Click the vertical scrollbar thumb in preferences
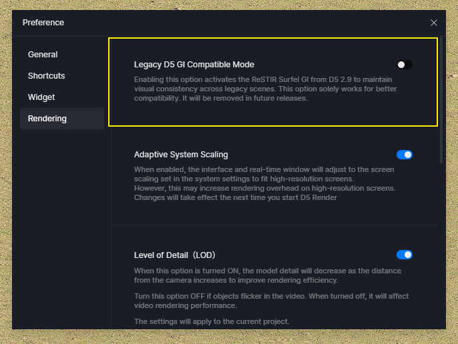Screen dimensions: 458x344 [x=441, y=100]
